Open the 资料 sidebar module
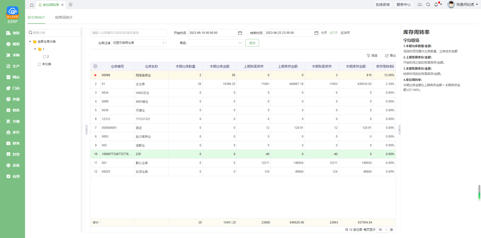 tap(13, 33)
